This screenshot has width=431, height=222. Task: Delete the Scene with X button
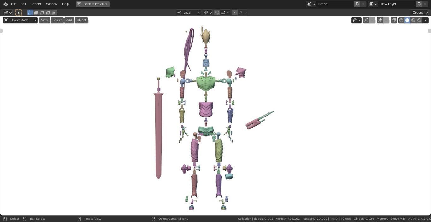click(x=363, y=4)
